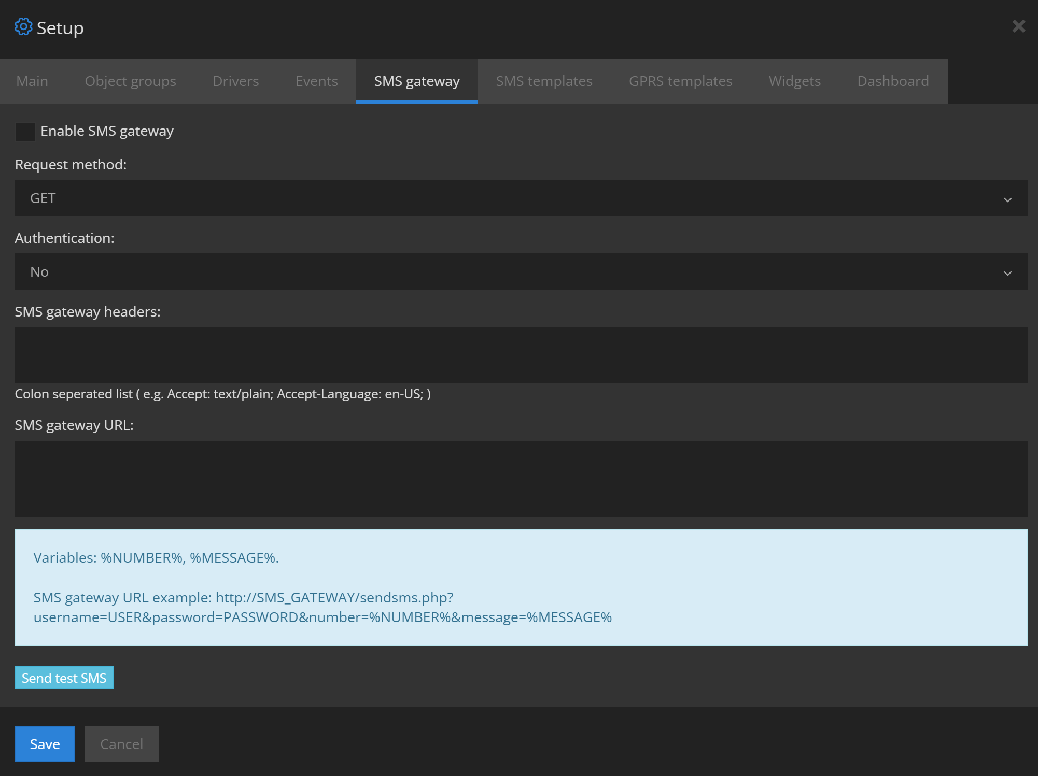Click the Colon seperated list hint text

pos(223,394)
